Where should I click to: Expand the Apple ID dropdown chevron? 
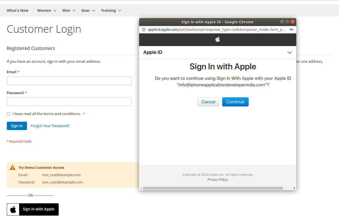click(x=290, y=52)
